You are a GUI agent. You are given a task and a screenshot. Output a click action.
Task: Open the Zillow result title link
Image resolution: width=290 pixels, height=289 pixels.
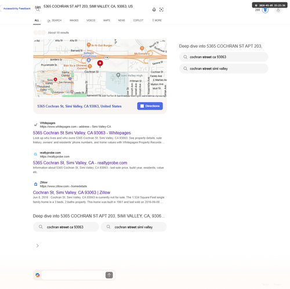71,193
